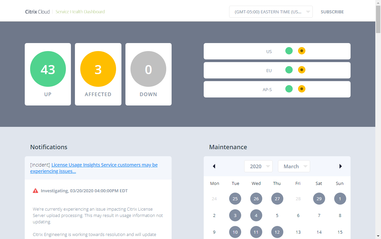Click the Investigating 03/20/2020 status line
This screenshot has height=239, width=381.
[x=84, y=191]
